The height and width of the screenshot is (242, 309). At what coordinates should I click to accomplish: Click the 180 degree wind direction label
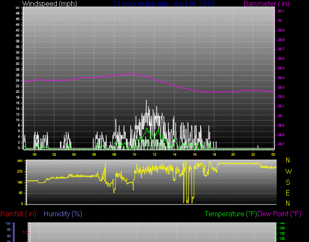click(20, 183)
